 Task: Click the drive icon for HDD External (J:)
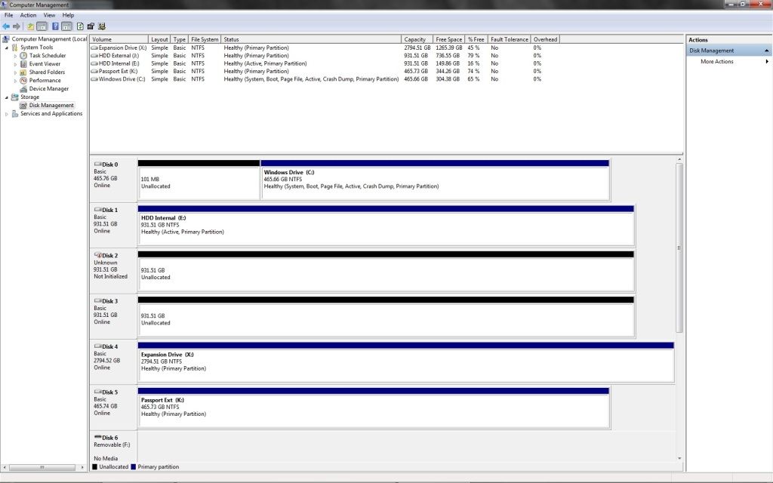point(94,56)
